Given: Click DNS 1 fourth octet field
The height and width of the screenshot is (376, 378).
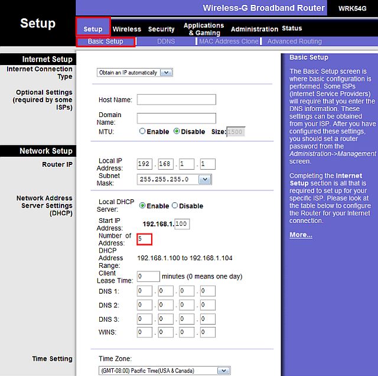Looking at the screenshot, I should tap(208, 291).
